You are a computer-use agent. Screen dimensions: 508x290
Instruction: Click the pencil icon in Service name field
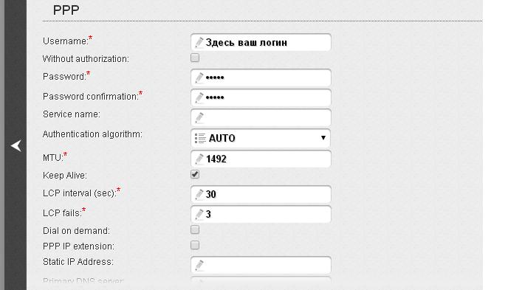point(199,117)
